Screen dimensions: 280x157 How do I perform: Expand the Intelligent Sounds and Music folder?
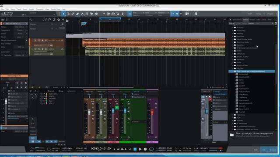233,130
